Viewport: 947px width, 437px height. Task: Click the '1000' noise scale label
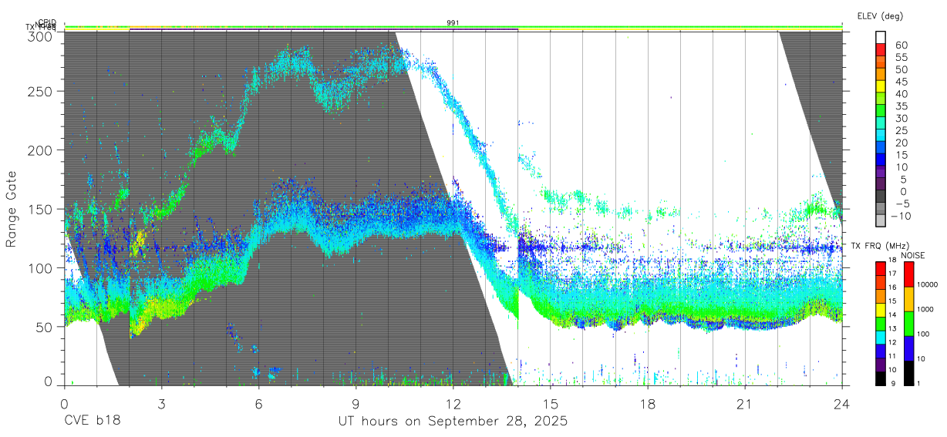927,309
